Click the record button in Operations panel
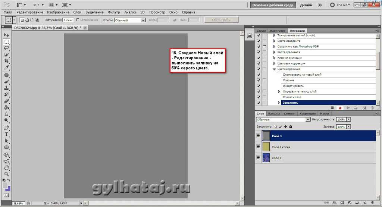This screenshot has height=207, width=382. point(340,108)
